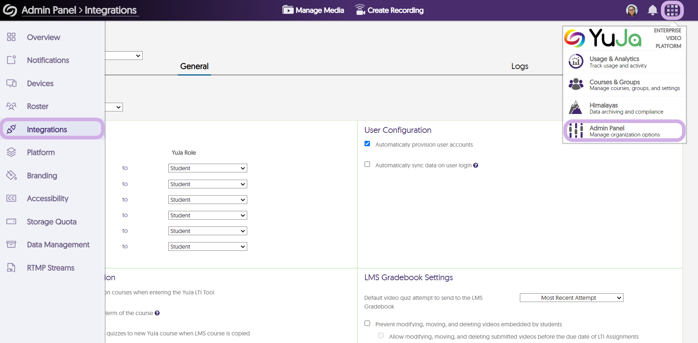Click the Create Recording link

389,10
